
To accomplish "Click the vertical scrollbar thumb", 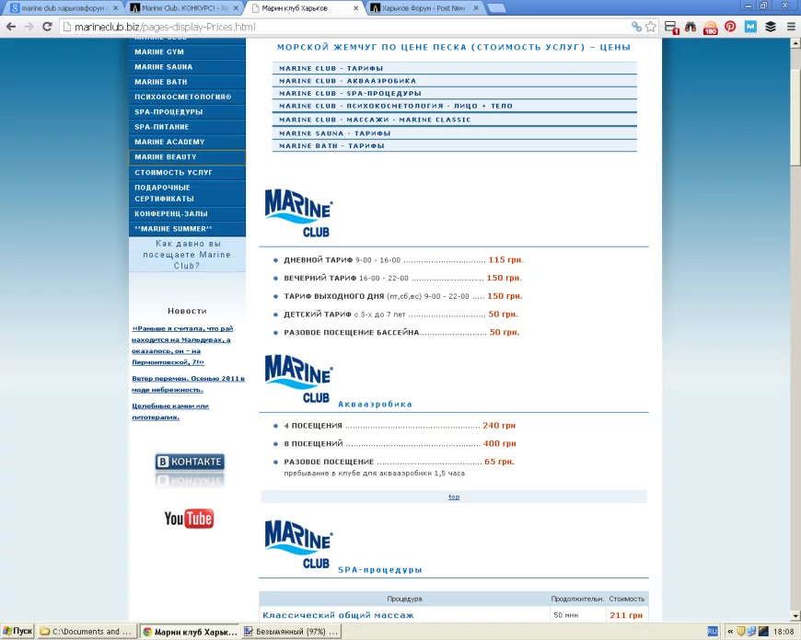I will [795, 117].
